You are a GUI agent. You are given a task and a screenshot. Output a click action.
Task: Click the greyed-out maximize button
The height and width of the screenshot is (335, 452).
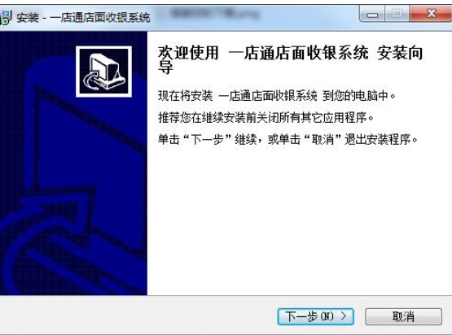pos(397,14)
